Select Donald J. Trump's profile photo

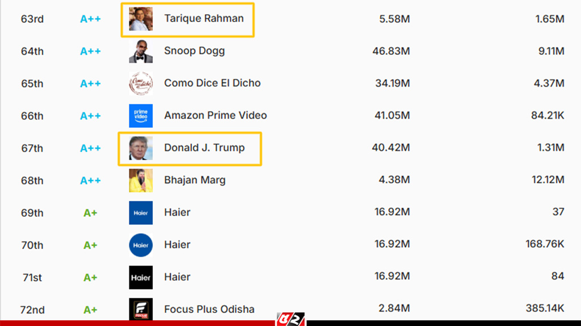(x=140, y=148)
